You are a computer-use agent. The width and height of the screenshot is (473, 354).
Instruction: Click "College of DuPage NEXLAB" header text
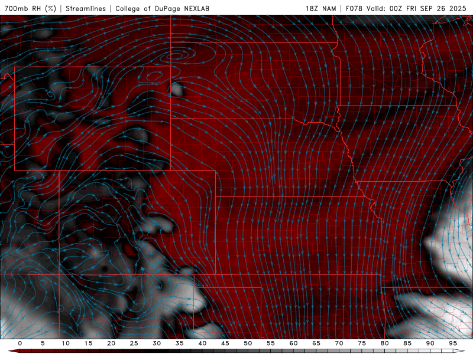point(162,8)
